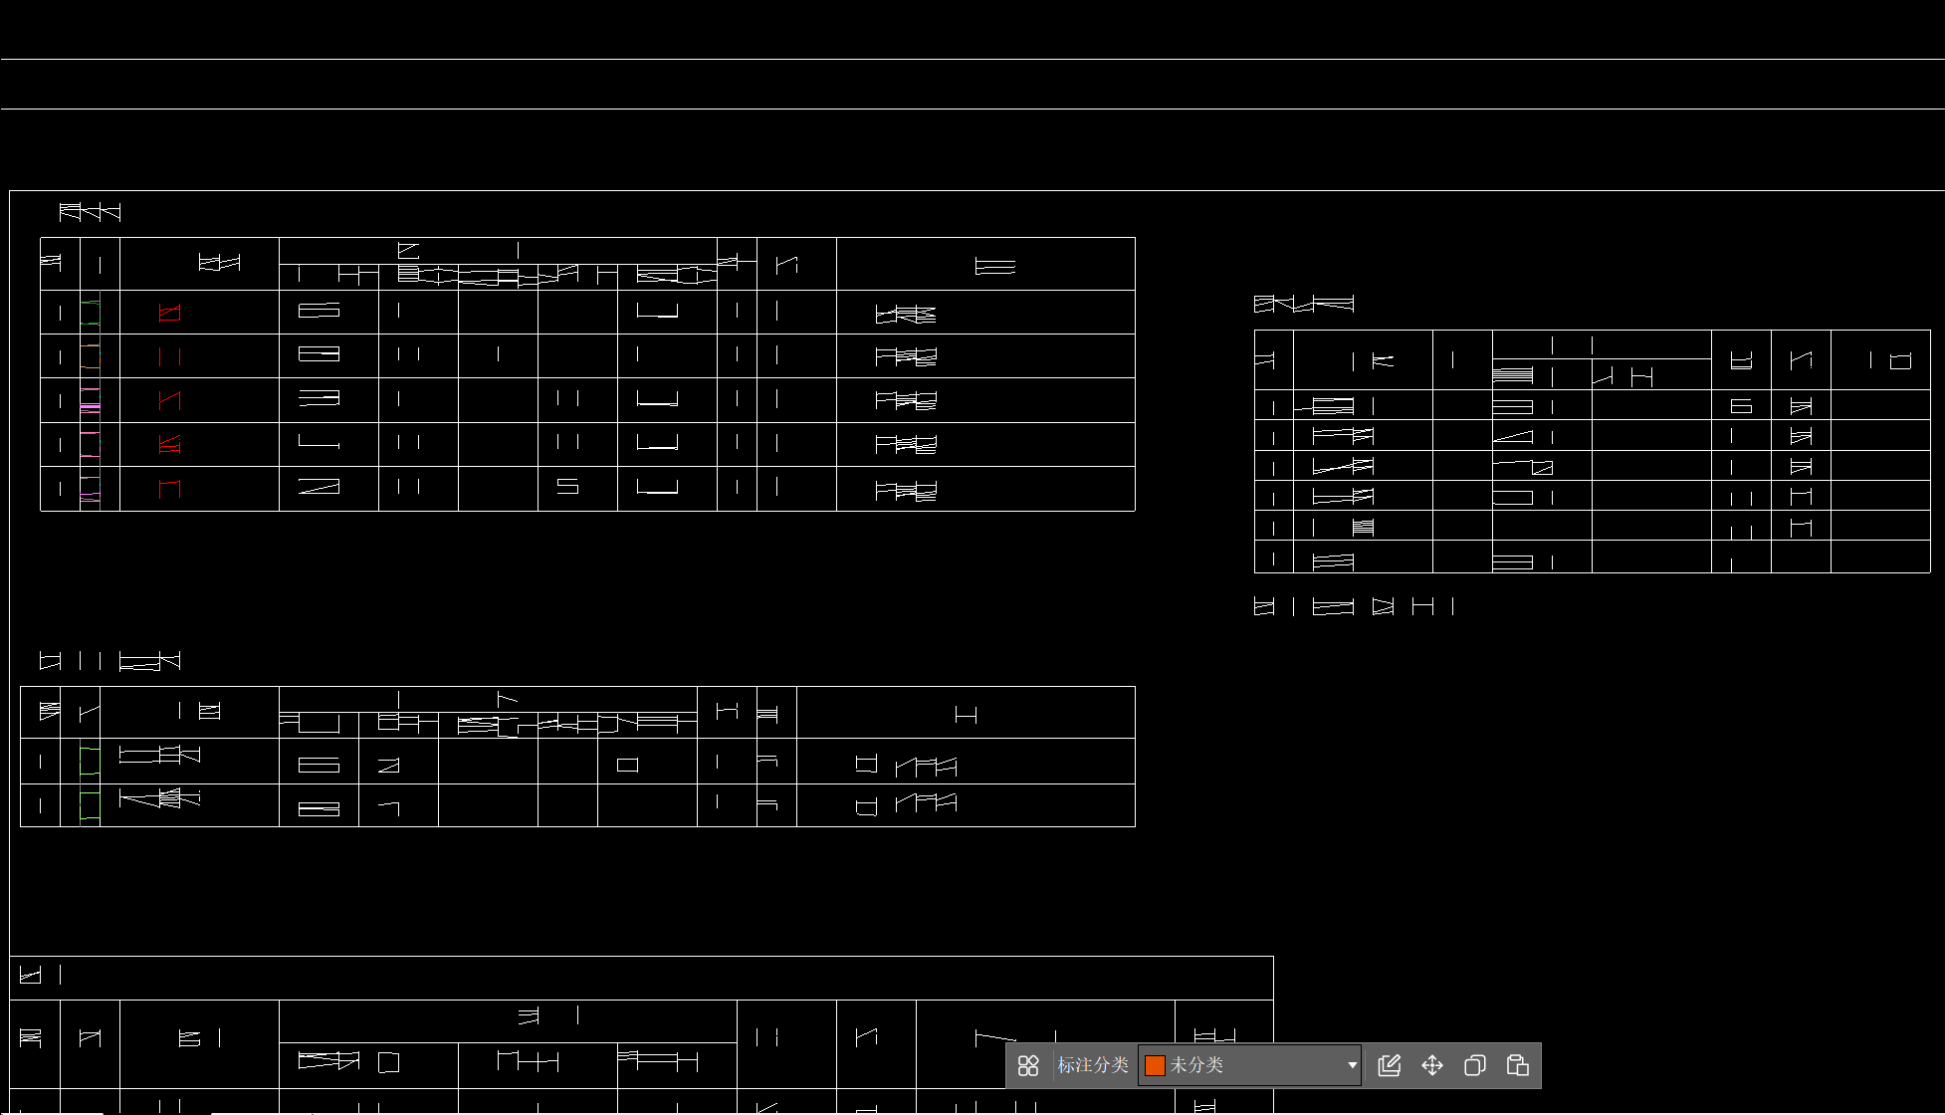Screen dimensions: 1945x1115
Task: Select the move annotation cross-arrows icon
Action: coord(1432,1065)
